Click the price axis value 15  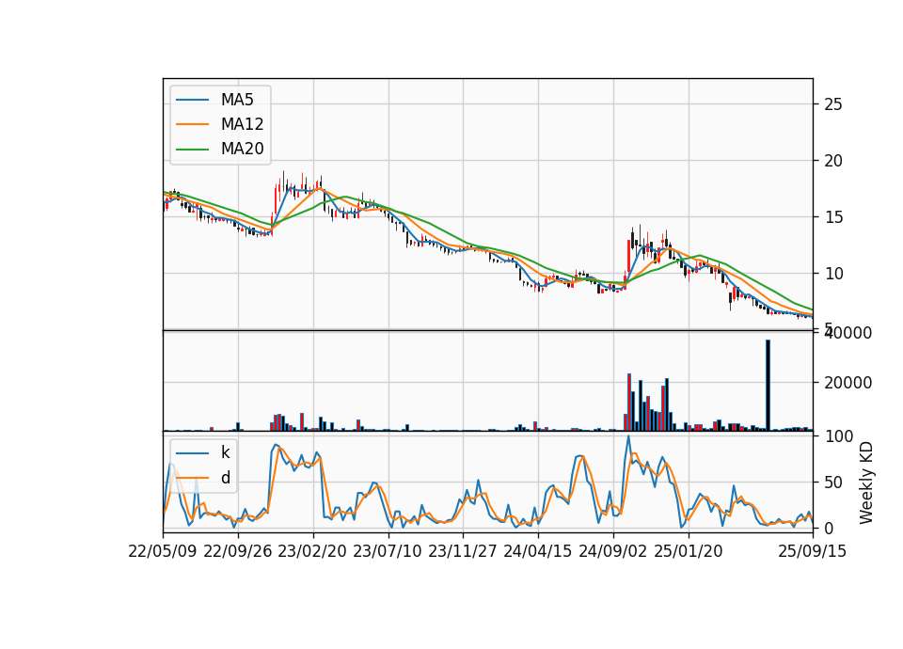(833, 217)
